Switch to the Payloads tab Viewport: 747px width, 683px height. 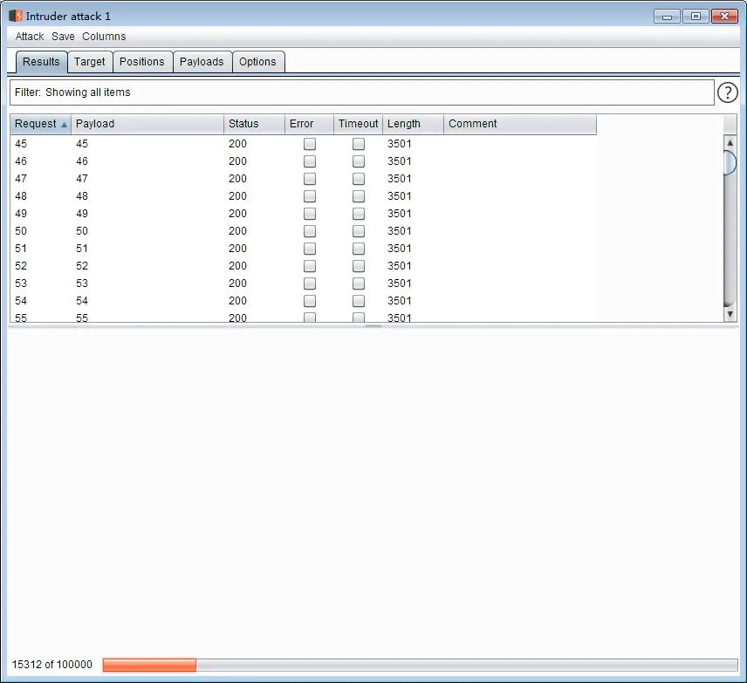[x=202, y=62]
